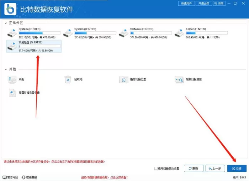
Task: Click the 400.00(GB) capacity text of drive E
Action: pos(160,37)
